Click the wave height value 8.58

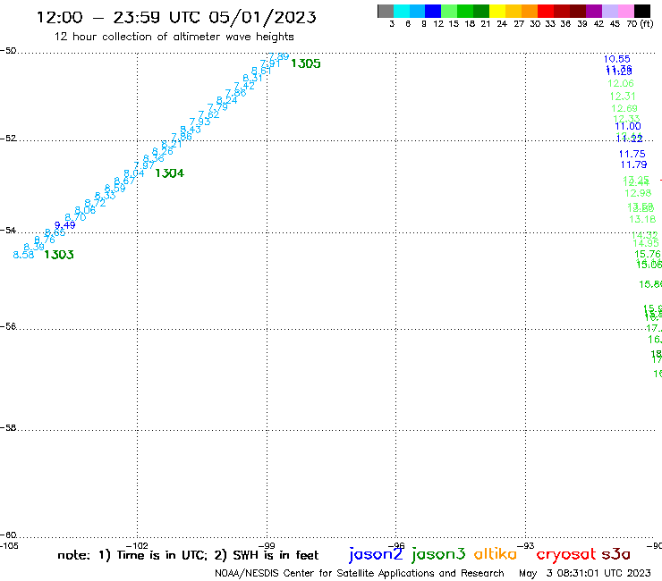23,255
